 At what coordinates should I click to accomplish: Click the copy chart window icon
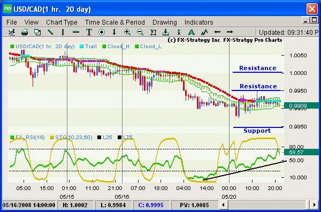click(x=37, y=32)
